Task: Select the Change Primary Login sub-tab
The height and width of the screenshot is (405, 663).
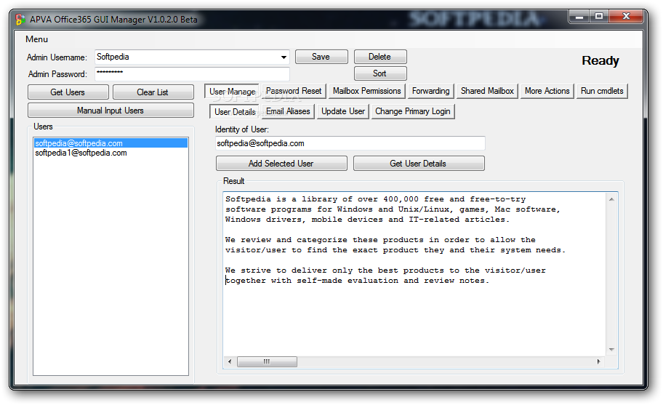Action: (413, 111)
